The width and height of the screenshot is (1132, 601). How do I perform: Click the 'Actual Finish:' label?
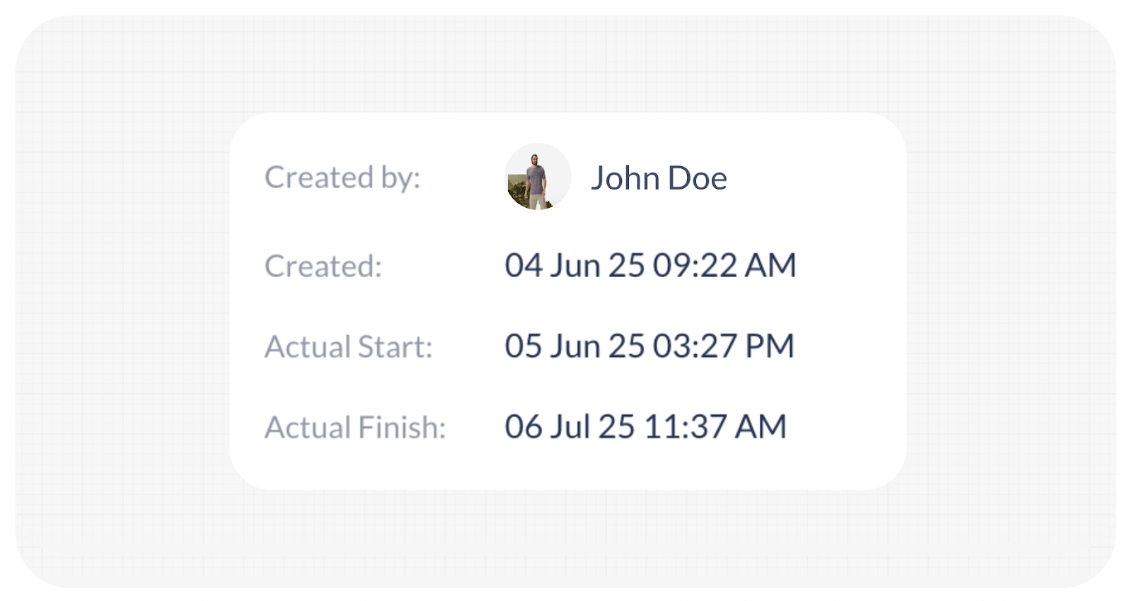pos(355,428)
